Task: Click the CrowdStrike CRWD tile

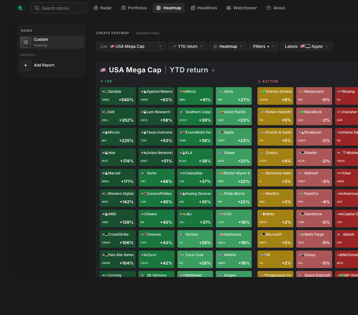Action: tap(118, 239)
